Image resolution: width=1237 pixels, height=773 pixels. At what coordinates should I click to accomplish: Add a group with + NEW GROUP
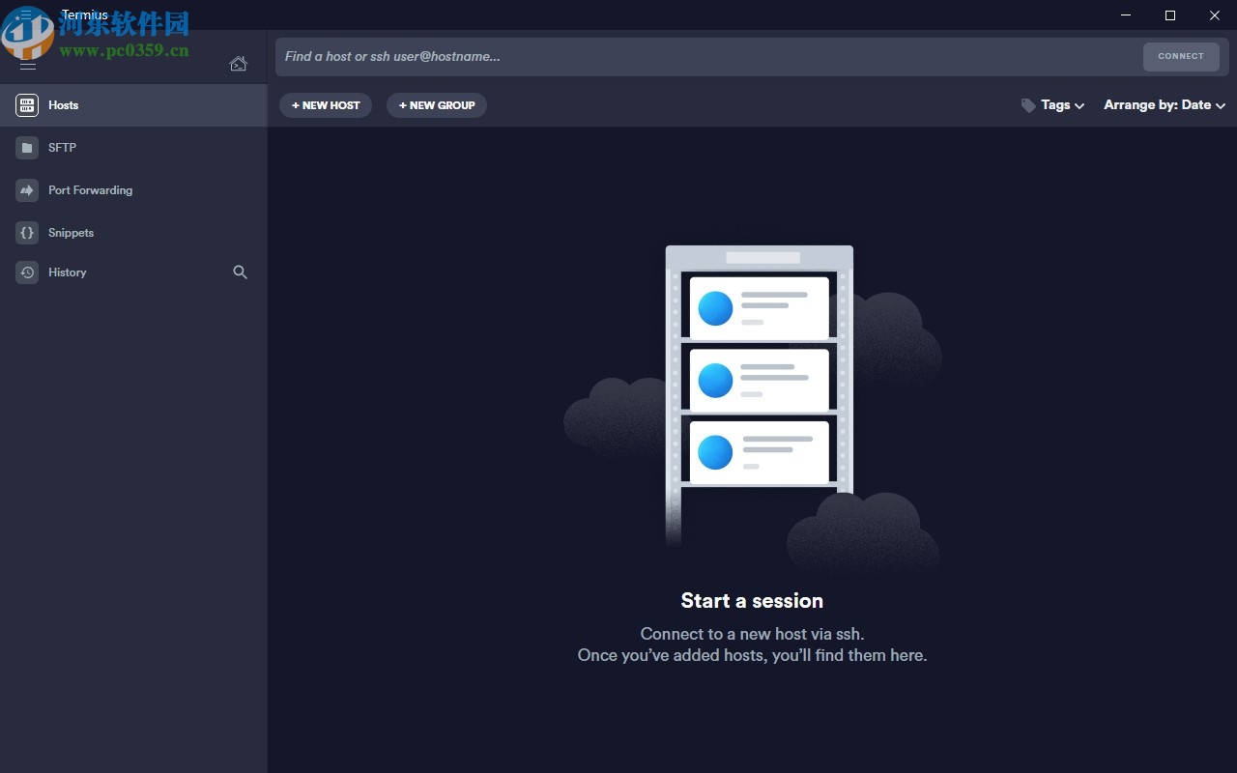[437, 105]
